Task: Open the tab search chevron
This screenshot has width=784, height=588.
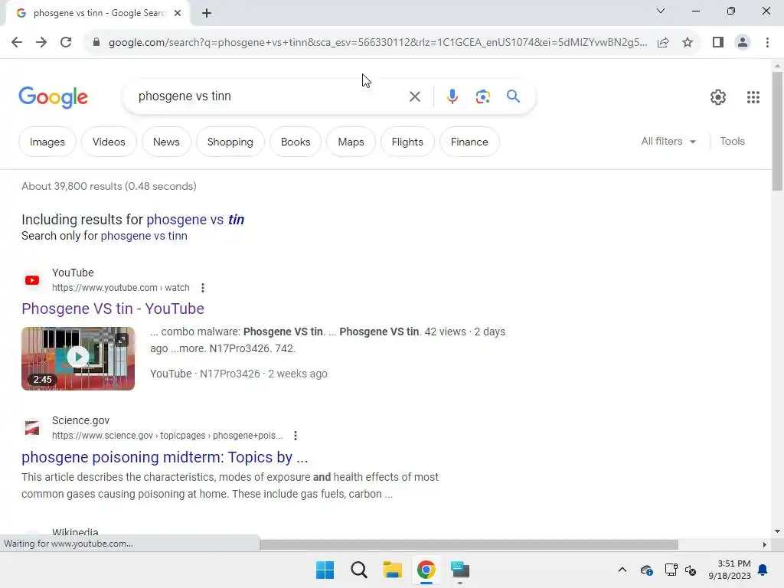Action: (x=661, y=11)
